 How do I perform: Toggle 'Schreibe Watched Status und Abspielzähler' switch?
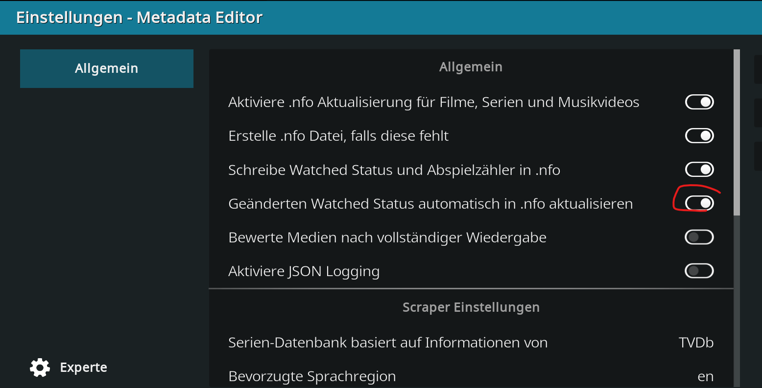[x=699, y=170]
